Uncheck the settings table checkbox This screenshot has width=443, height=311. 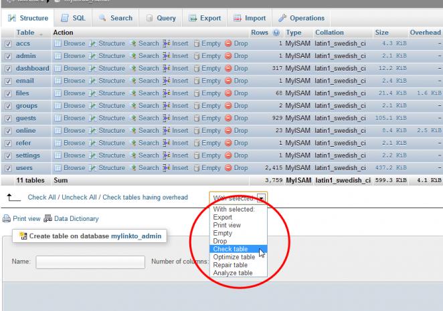8,155
